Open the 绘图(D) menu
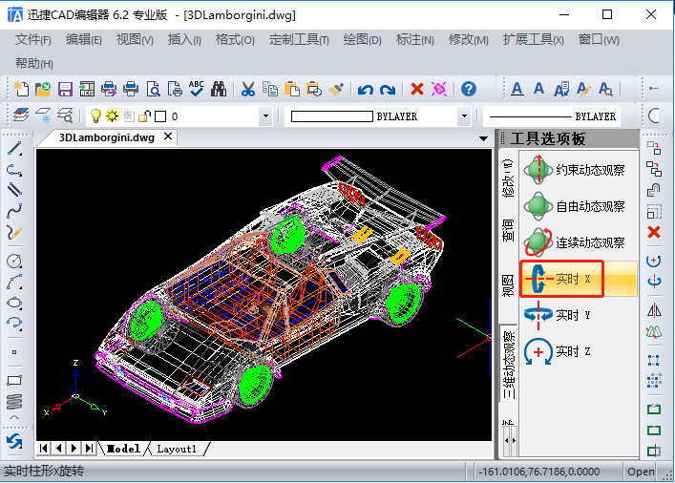675x483 pixels. tap(363, 40)
